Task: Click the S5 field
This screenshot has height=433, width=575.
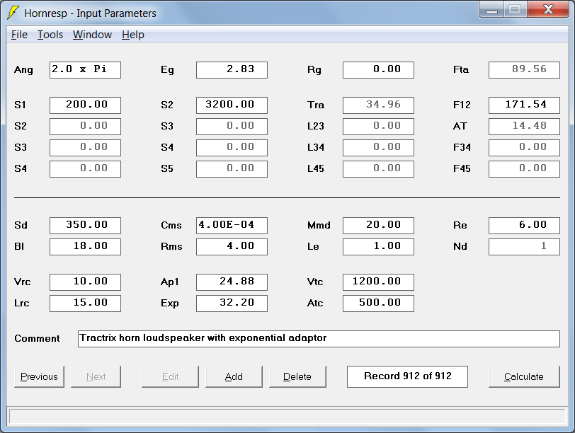Action: [232, 169]
